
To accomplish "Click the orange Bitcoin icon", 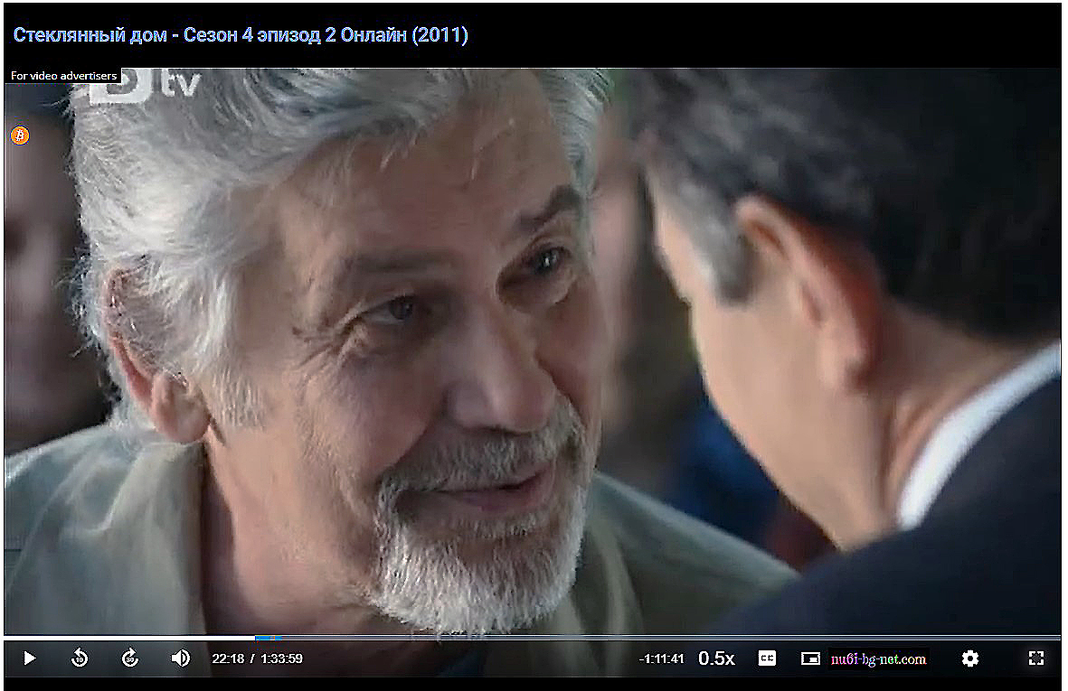I will (21, 135).
